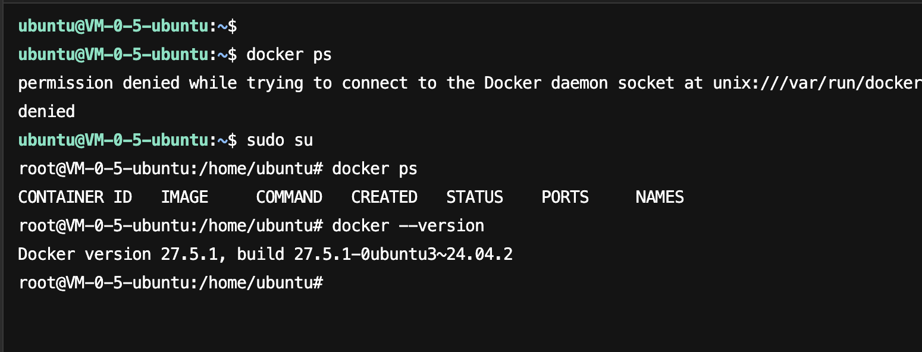Click the root 'docker ps' command

pyautogui.click(x=375, y=169)
